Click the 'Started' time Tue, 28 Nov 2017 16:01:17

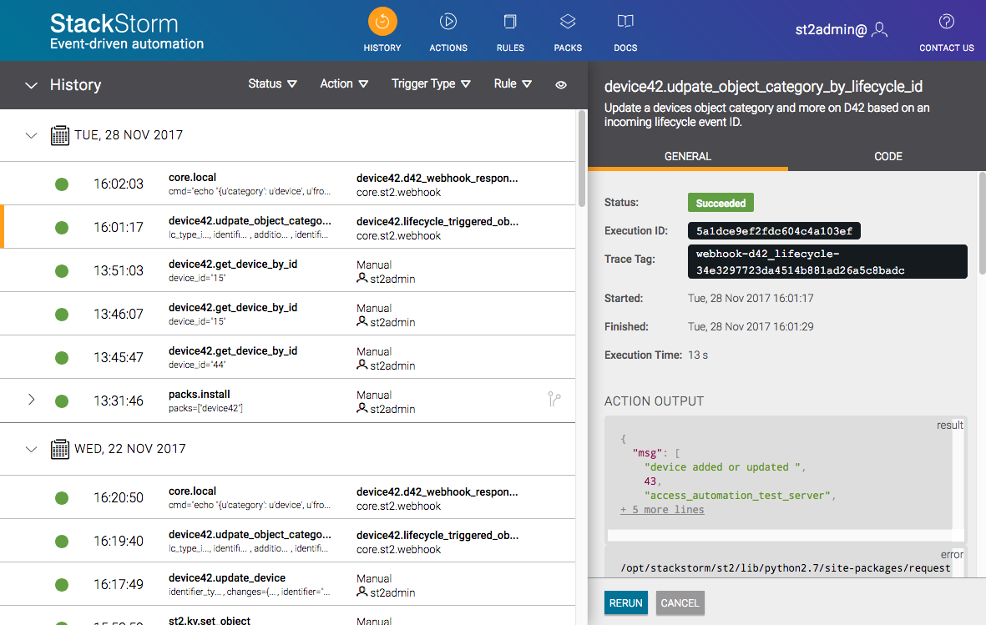point(751,299)
